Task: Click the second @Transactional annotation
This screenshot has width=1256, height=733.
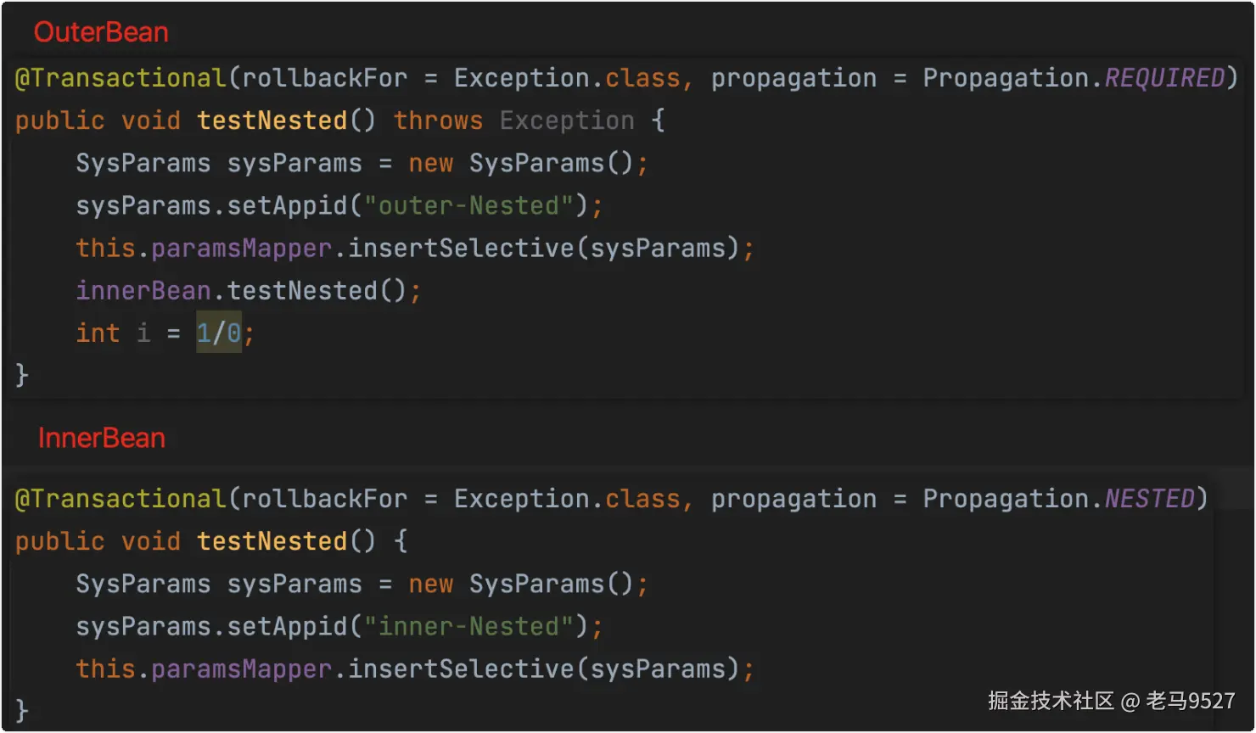Action: coord(121,499)
